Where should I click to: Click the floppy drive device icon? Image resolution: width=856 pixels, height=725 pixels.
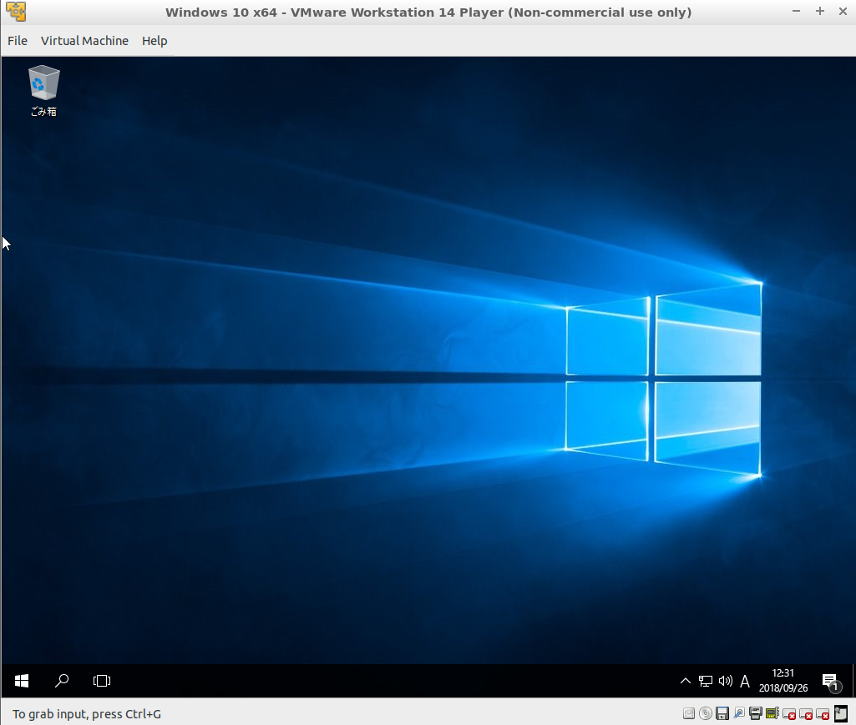(x=722, y=713)
